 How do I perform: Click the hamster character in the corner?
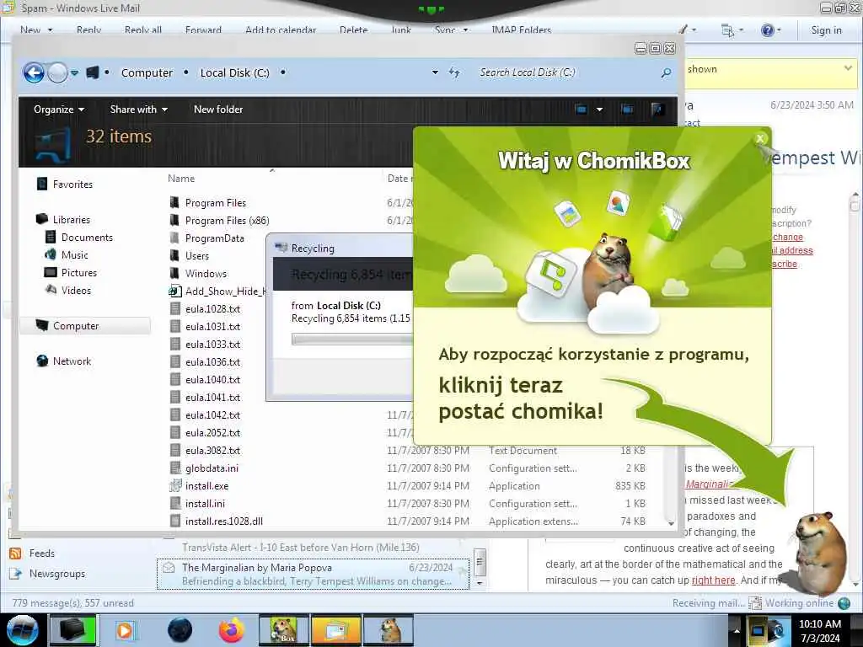pyautogui.click(x=819, y=553)
